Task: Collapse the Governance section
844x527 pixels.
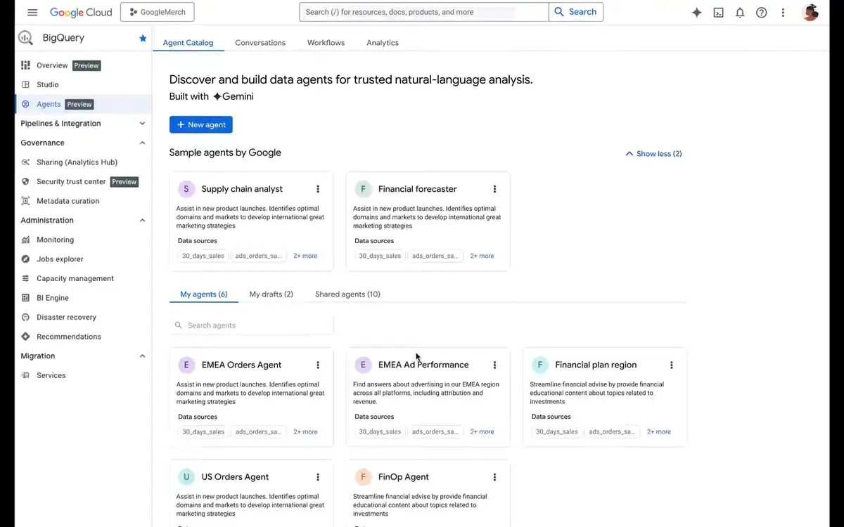Action: (142, 143)
